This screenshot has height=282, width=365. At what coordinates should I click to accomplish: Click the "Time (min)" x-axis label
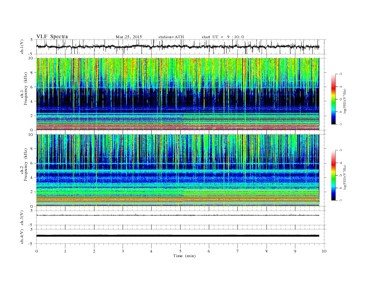tap(184, 256)
